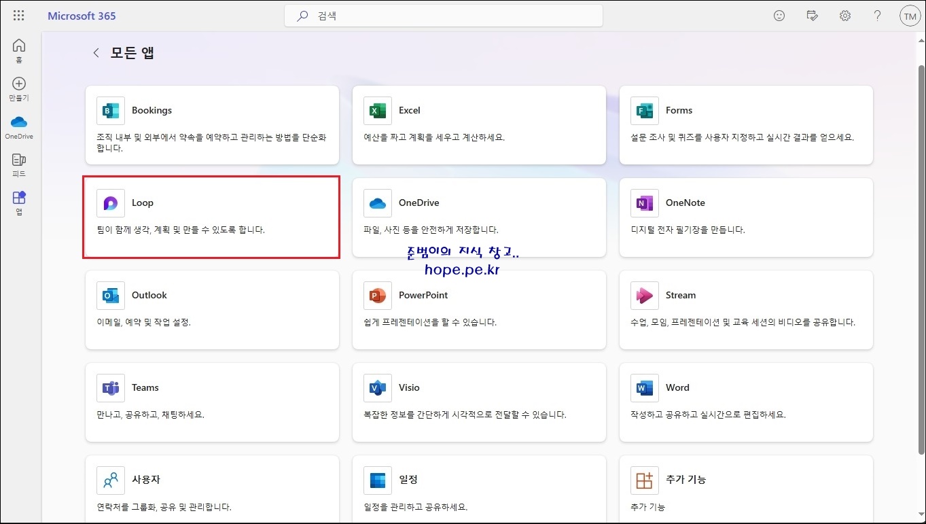926x524 pixels.
Task: Open the Outlook title link
Action: click(149, 295)
